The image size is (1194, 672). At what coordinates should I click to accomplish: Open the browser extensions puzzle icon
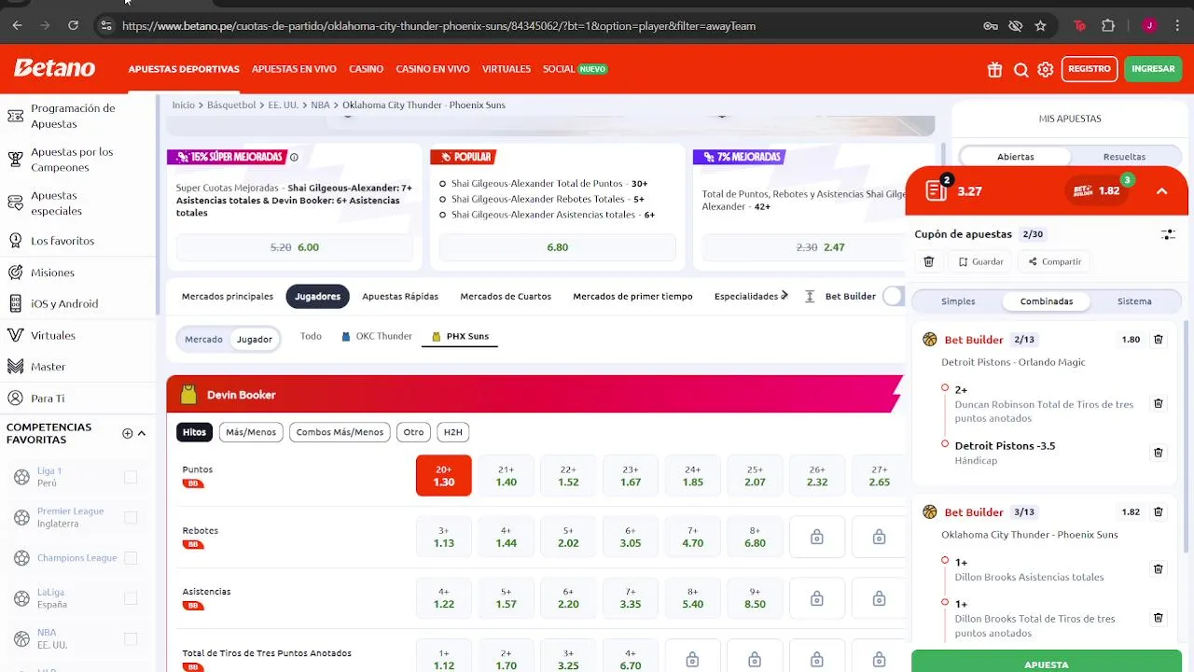coord(1108,26)
